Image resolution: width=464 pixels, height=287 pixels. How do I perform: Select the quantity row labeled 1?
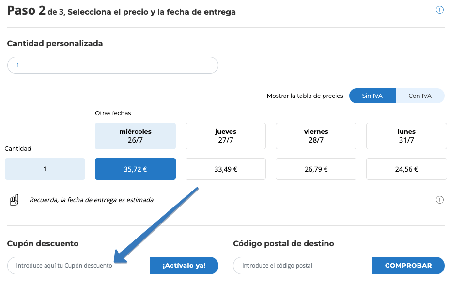point(45,169)
